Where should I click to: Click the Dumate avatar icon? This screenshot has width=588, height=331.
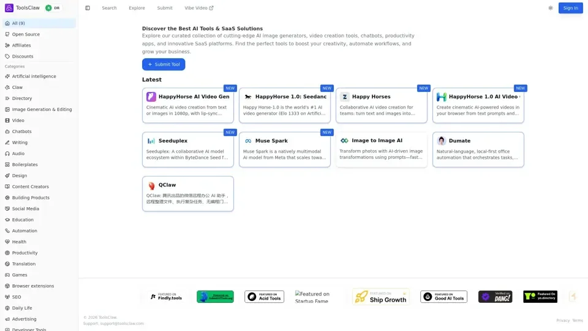[x=442, y=141]
